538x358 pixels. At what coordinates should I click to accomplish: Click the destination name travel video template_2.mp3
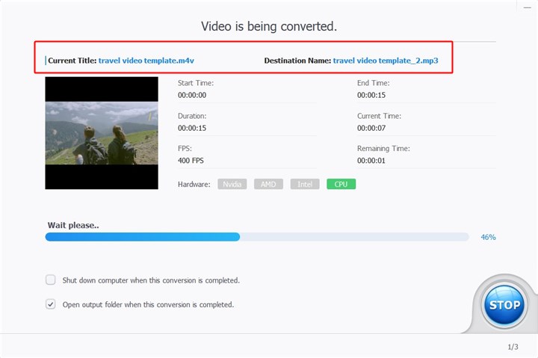(x=386, y=61)
